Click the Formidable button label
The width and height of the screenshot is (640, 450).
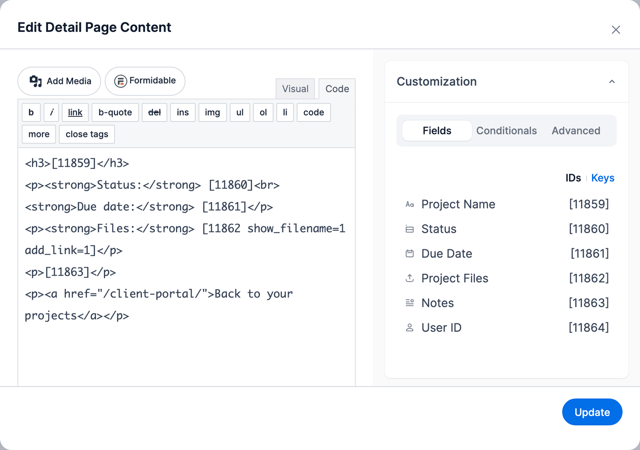[x=153, y=80]
